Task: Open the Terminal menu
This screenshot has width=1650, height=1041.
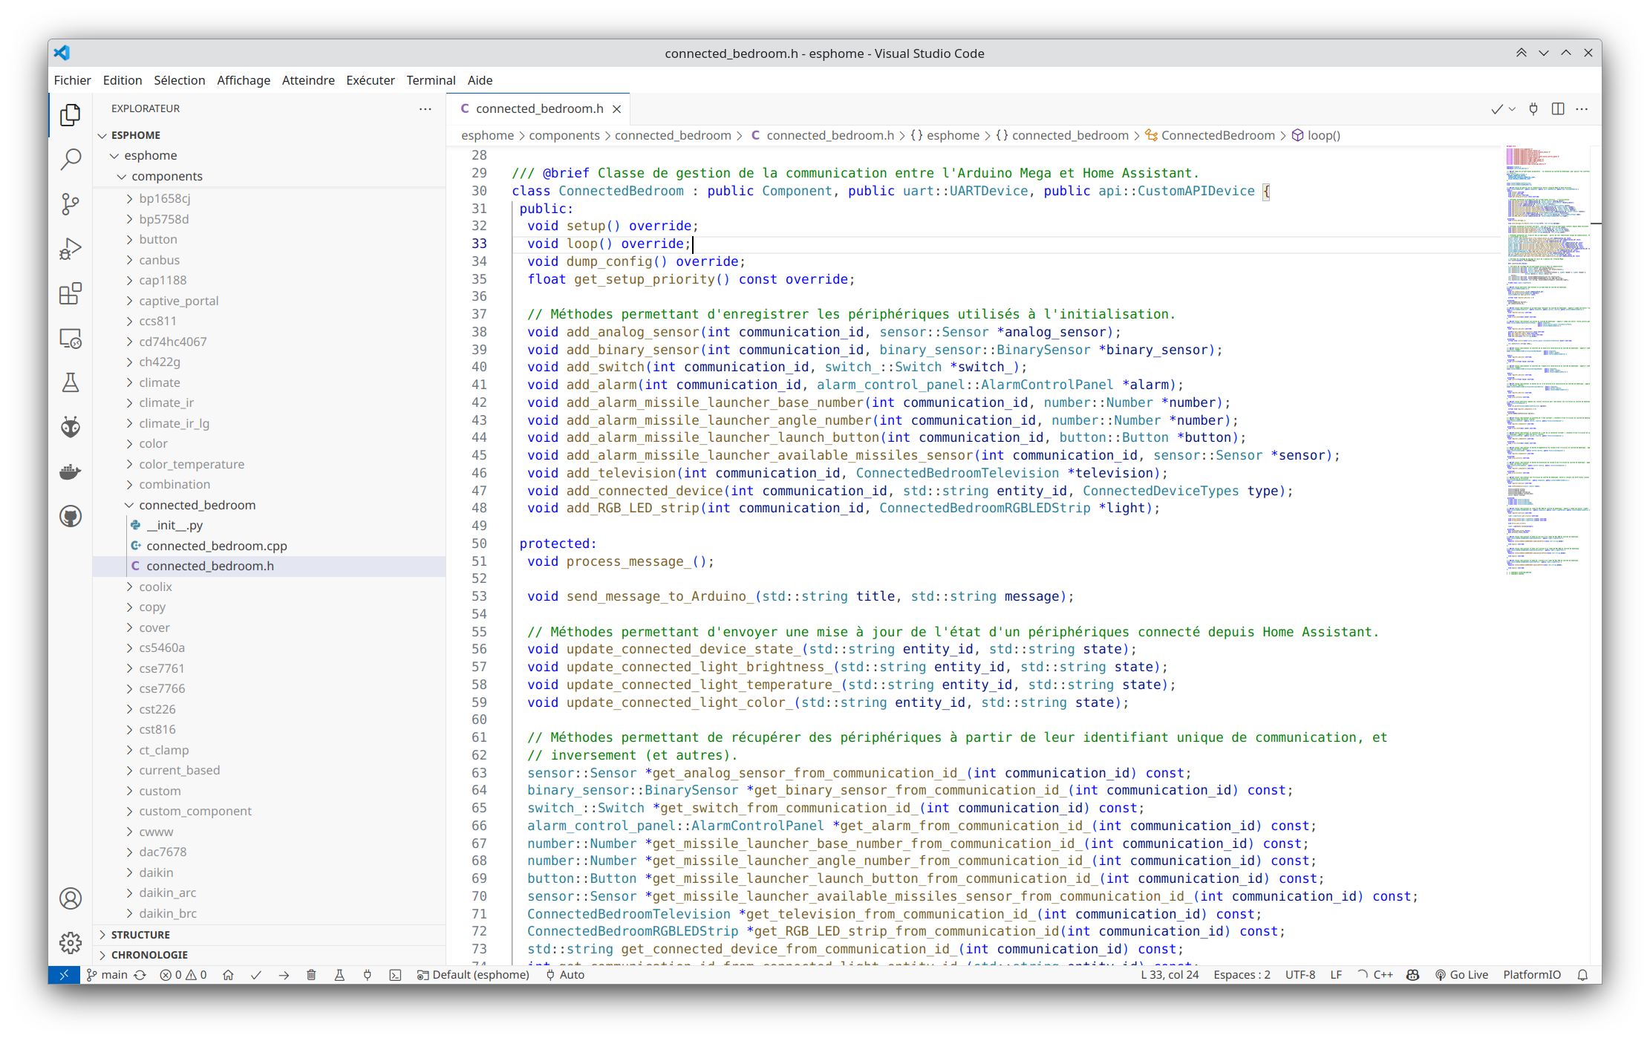Action: pos(431,80)
